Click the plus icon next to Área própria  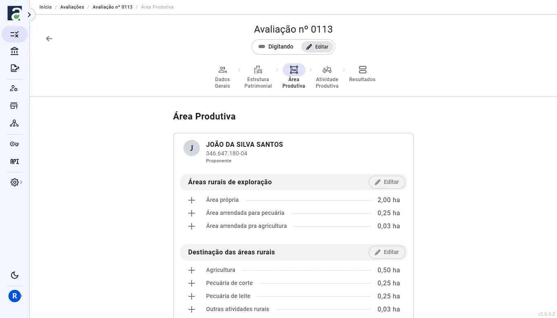tap(192, 200)
